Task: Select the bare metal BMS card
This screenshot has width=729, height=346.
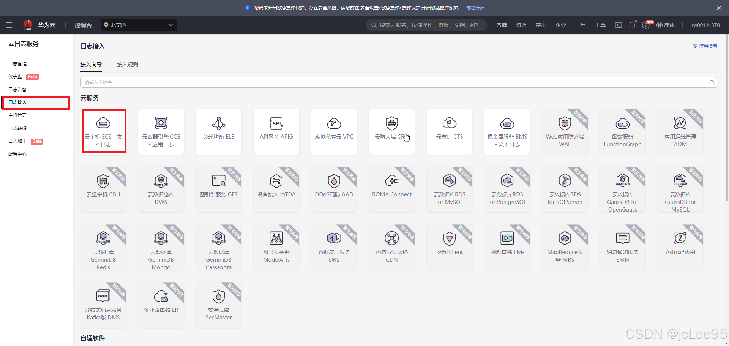Action: (507, 131)
